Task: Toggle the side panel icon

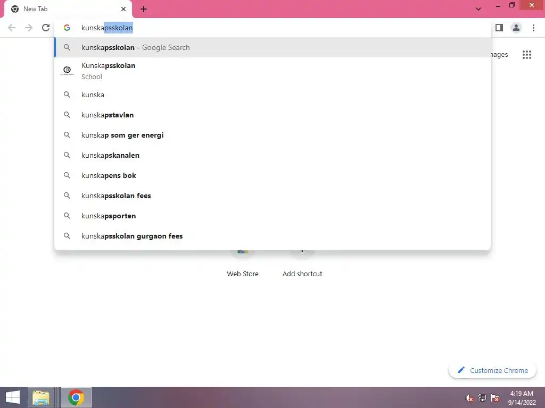Action: [x=499, y=28]
